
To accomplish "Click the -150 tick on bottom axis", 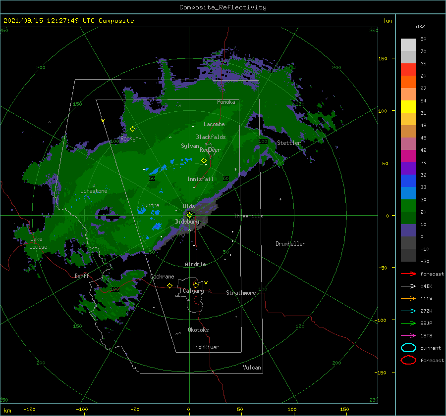I will click(29, 409).
